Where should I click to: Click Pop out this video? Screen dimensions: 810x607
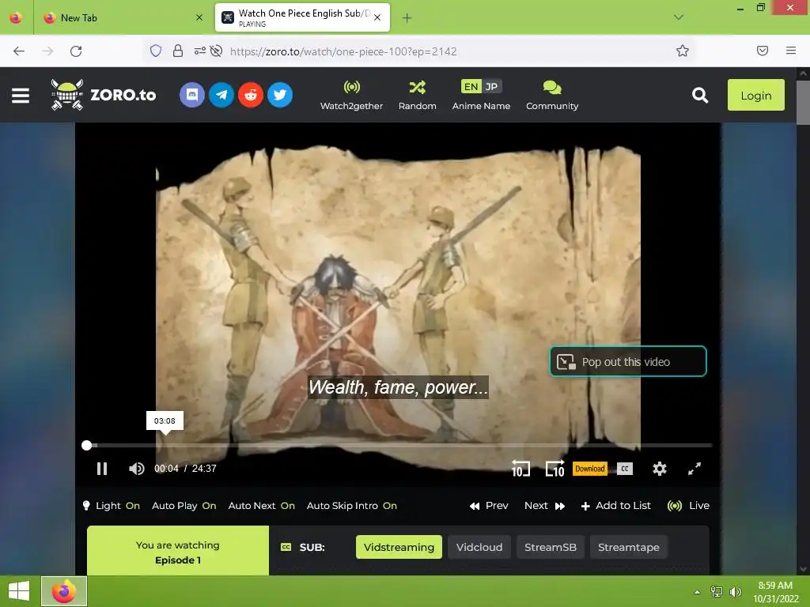coord(628,361)
